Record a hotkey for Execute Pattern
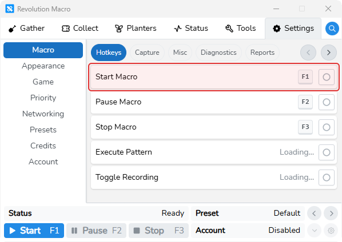342x242 pixels. coord(327,152)
